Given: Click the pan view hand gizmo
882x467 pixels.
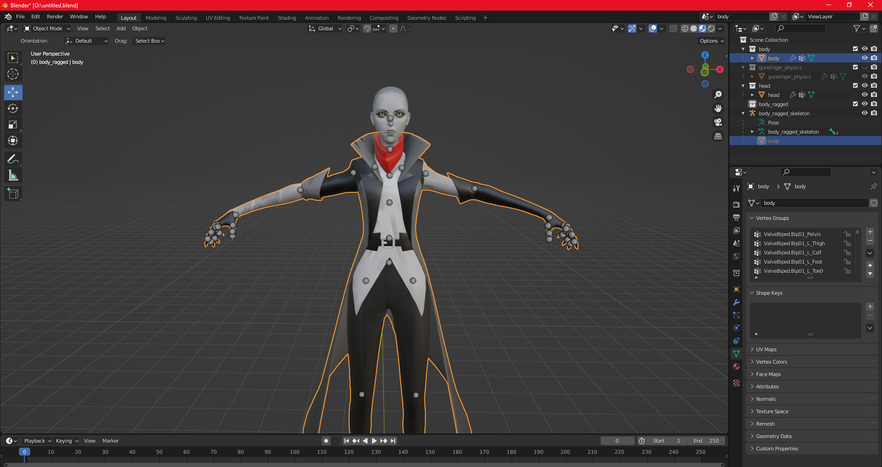Looking at the screenshot, I should [718, 108].
